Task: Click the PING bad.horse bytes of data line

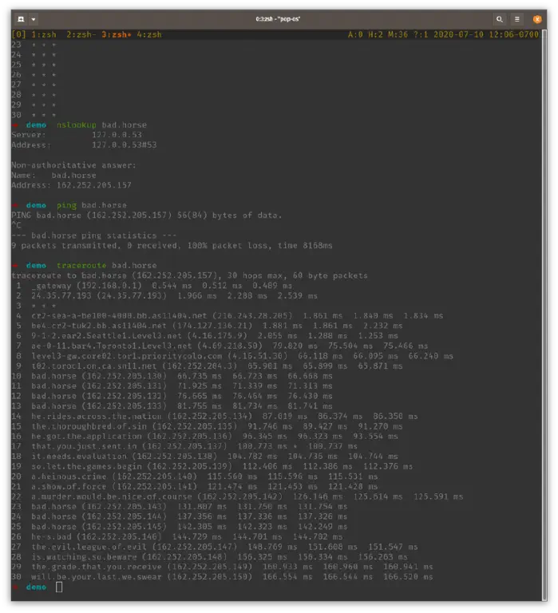Action: coord(147,215)
